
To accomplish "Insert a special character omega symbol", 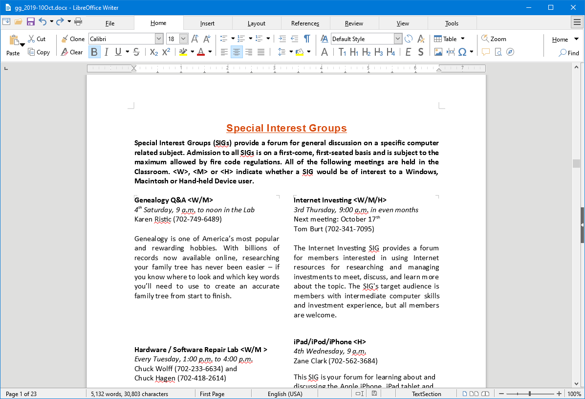I will 463,52.
